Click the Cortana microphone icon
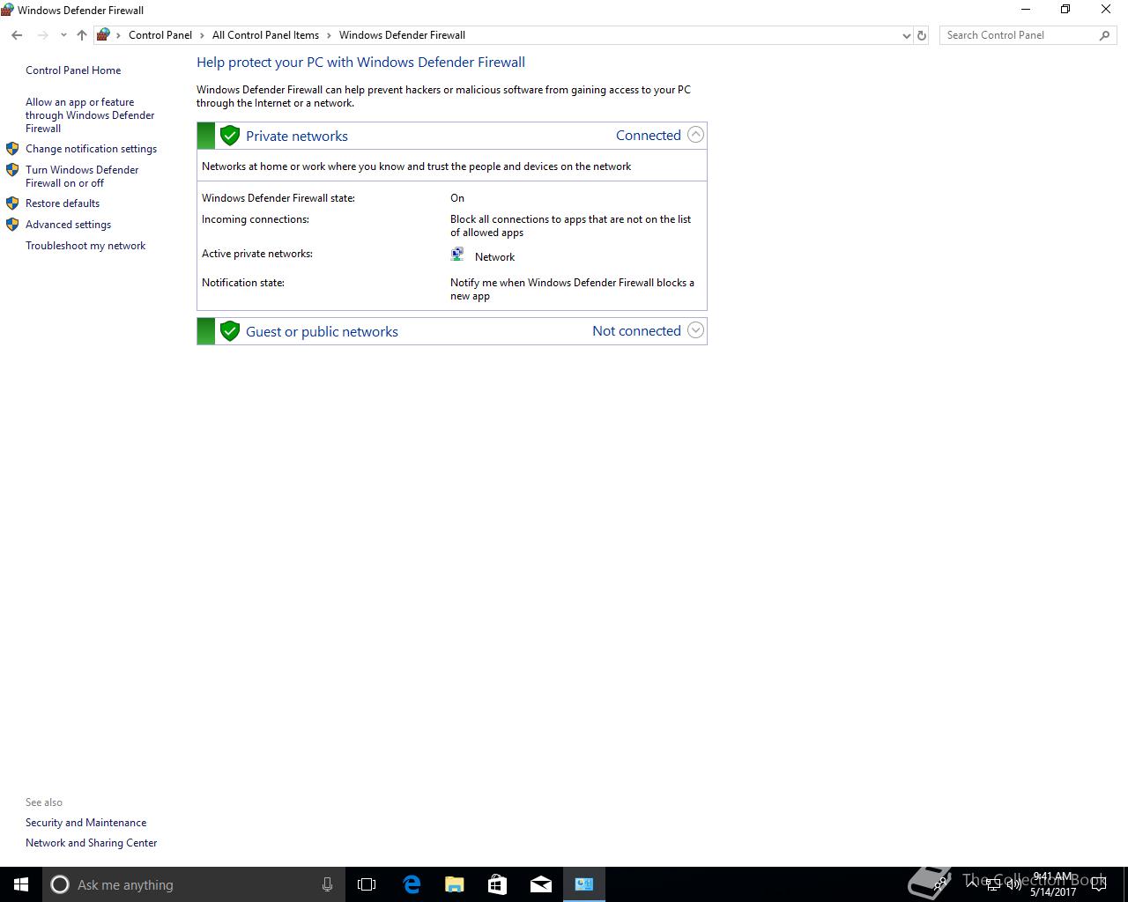 click(327, 884)
